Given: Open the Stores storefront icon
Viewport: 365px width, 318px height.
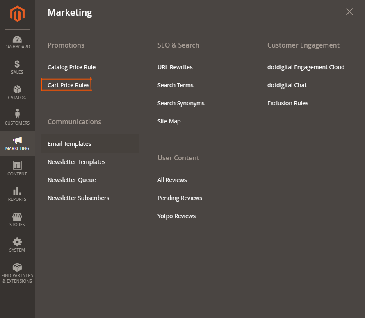Looking at the screenshot, I should click(17, 217).
